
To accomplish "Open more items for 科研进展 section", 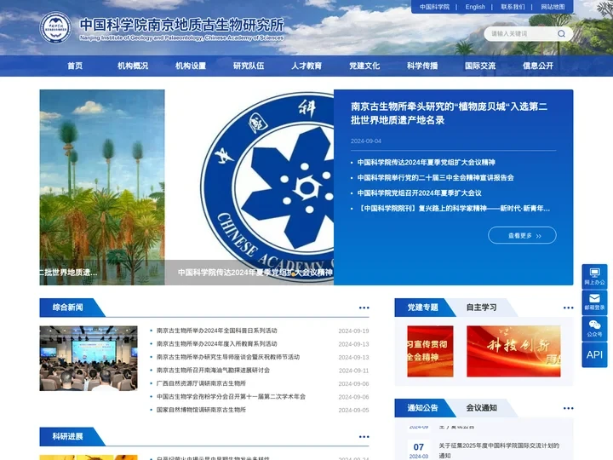I will pos(364,437).
